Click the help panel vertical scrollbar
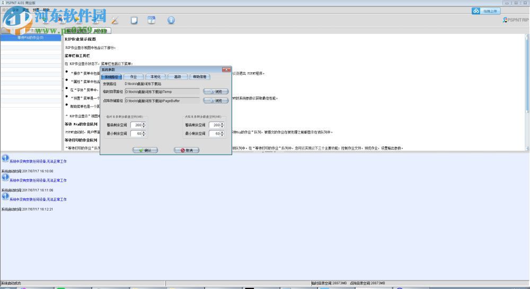This screenshot has height=289, width=530. (527, 92)
